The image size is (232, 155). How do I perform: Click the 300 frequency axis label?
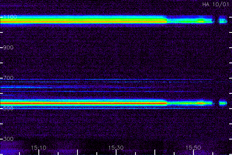click(8, 139)
